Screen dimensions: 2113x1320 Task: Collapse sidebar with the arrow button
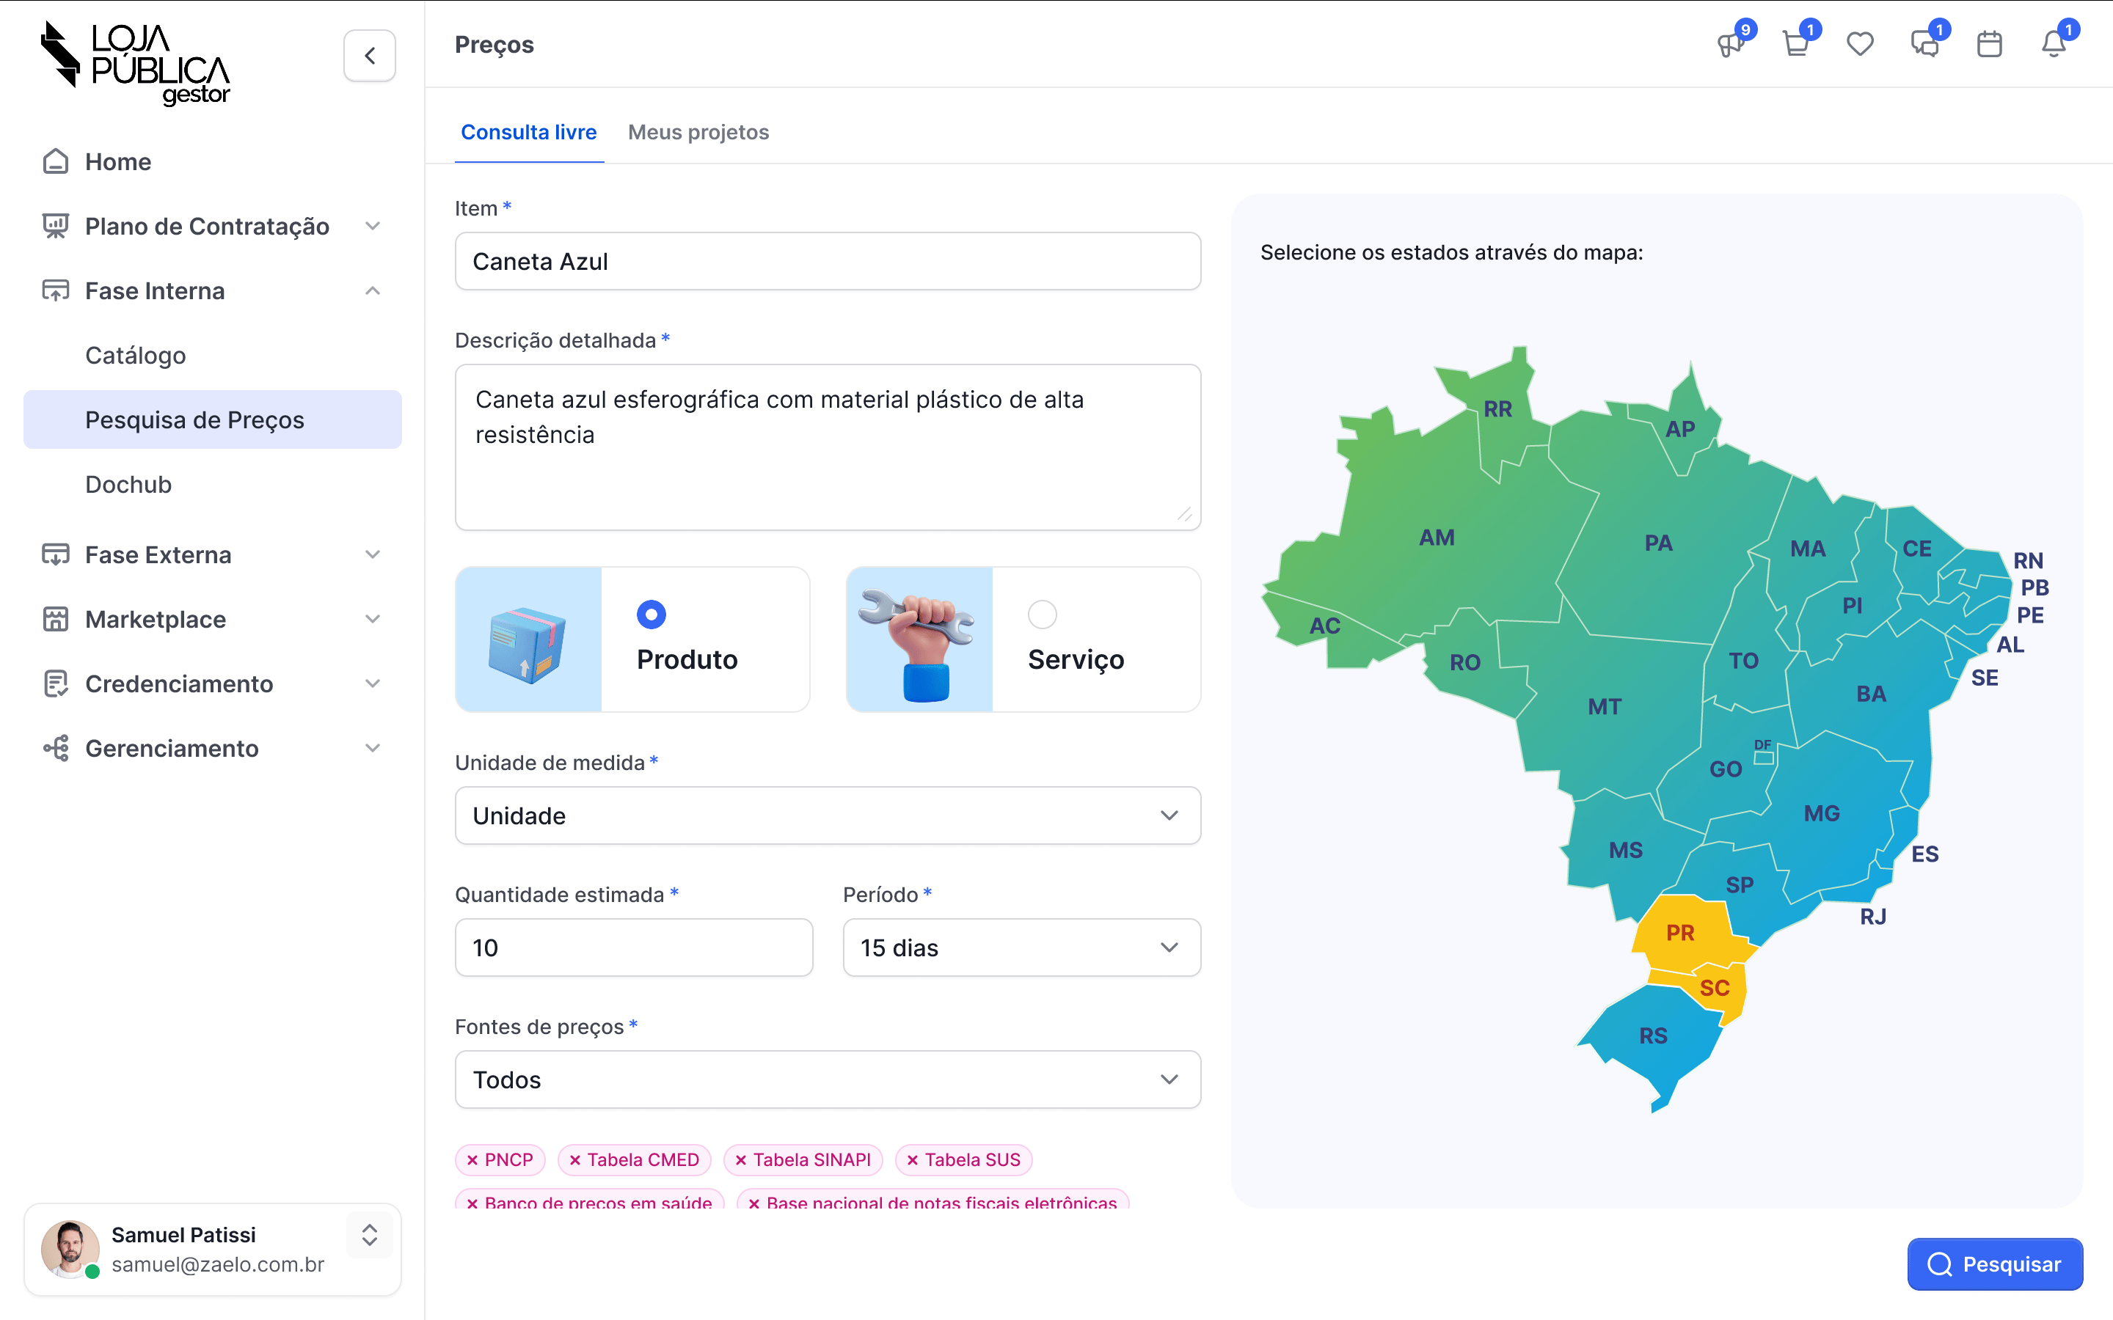pyautogui.click(x=369, y=56)
